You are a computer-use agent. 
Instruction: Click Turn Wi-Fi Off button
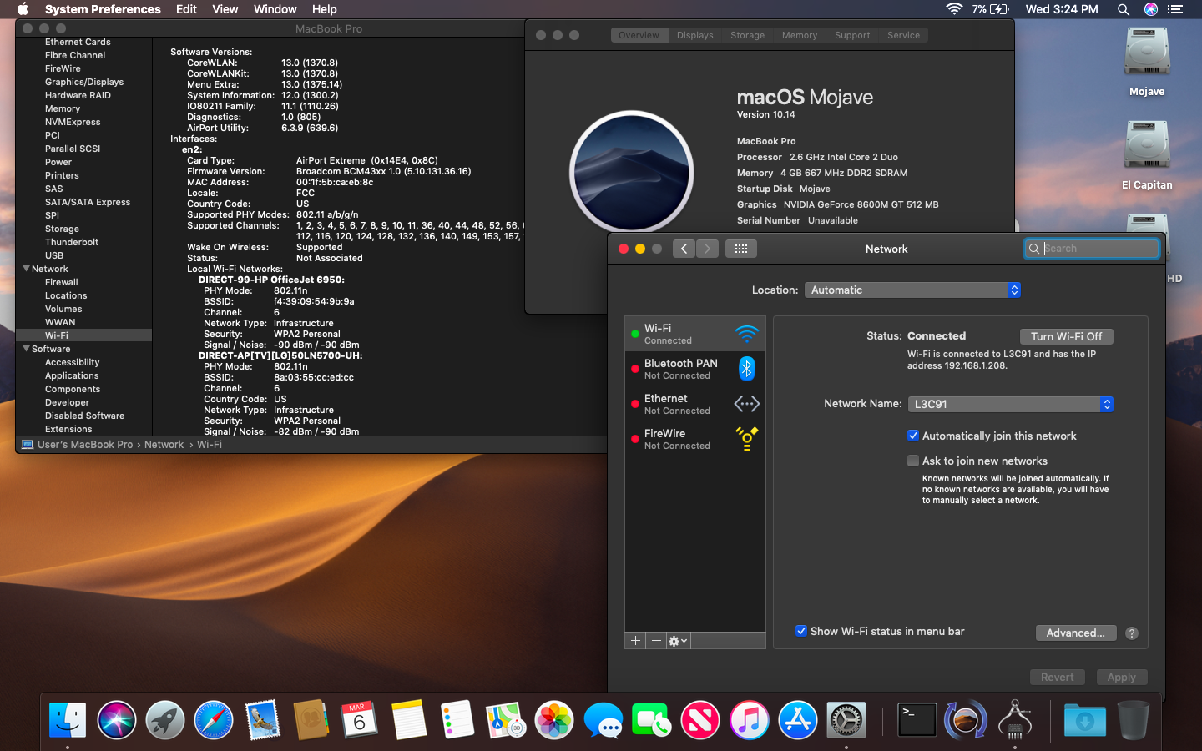1066,336
